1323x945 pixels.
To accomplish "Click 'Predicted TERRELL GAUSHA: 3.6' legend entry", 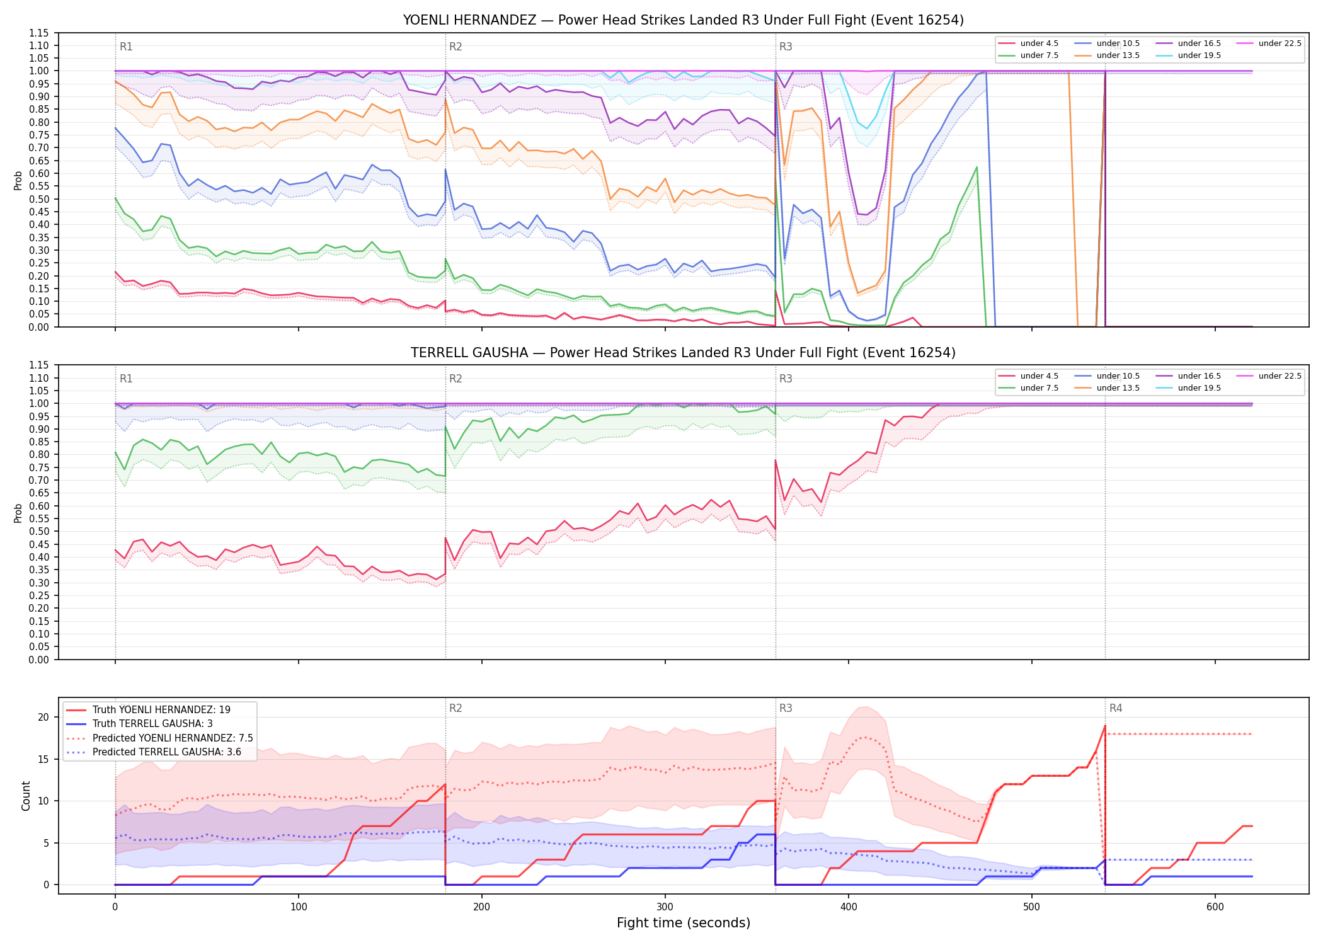I will pos(154,752).
